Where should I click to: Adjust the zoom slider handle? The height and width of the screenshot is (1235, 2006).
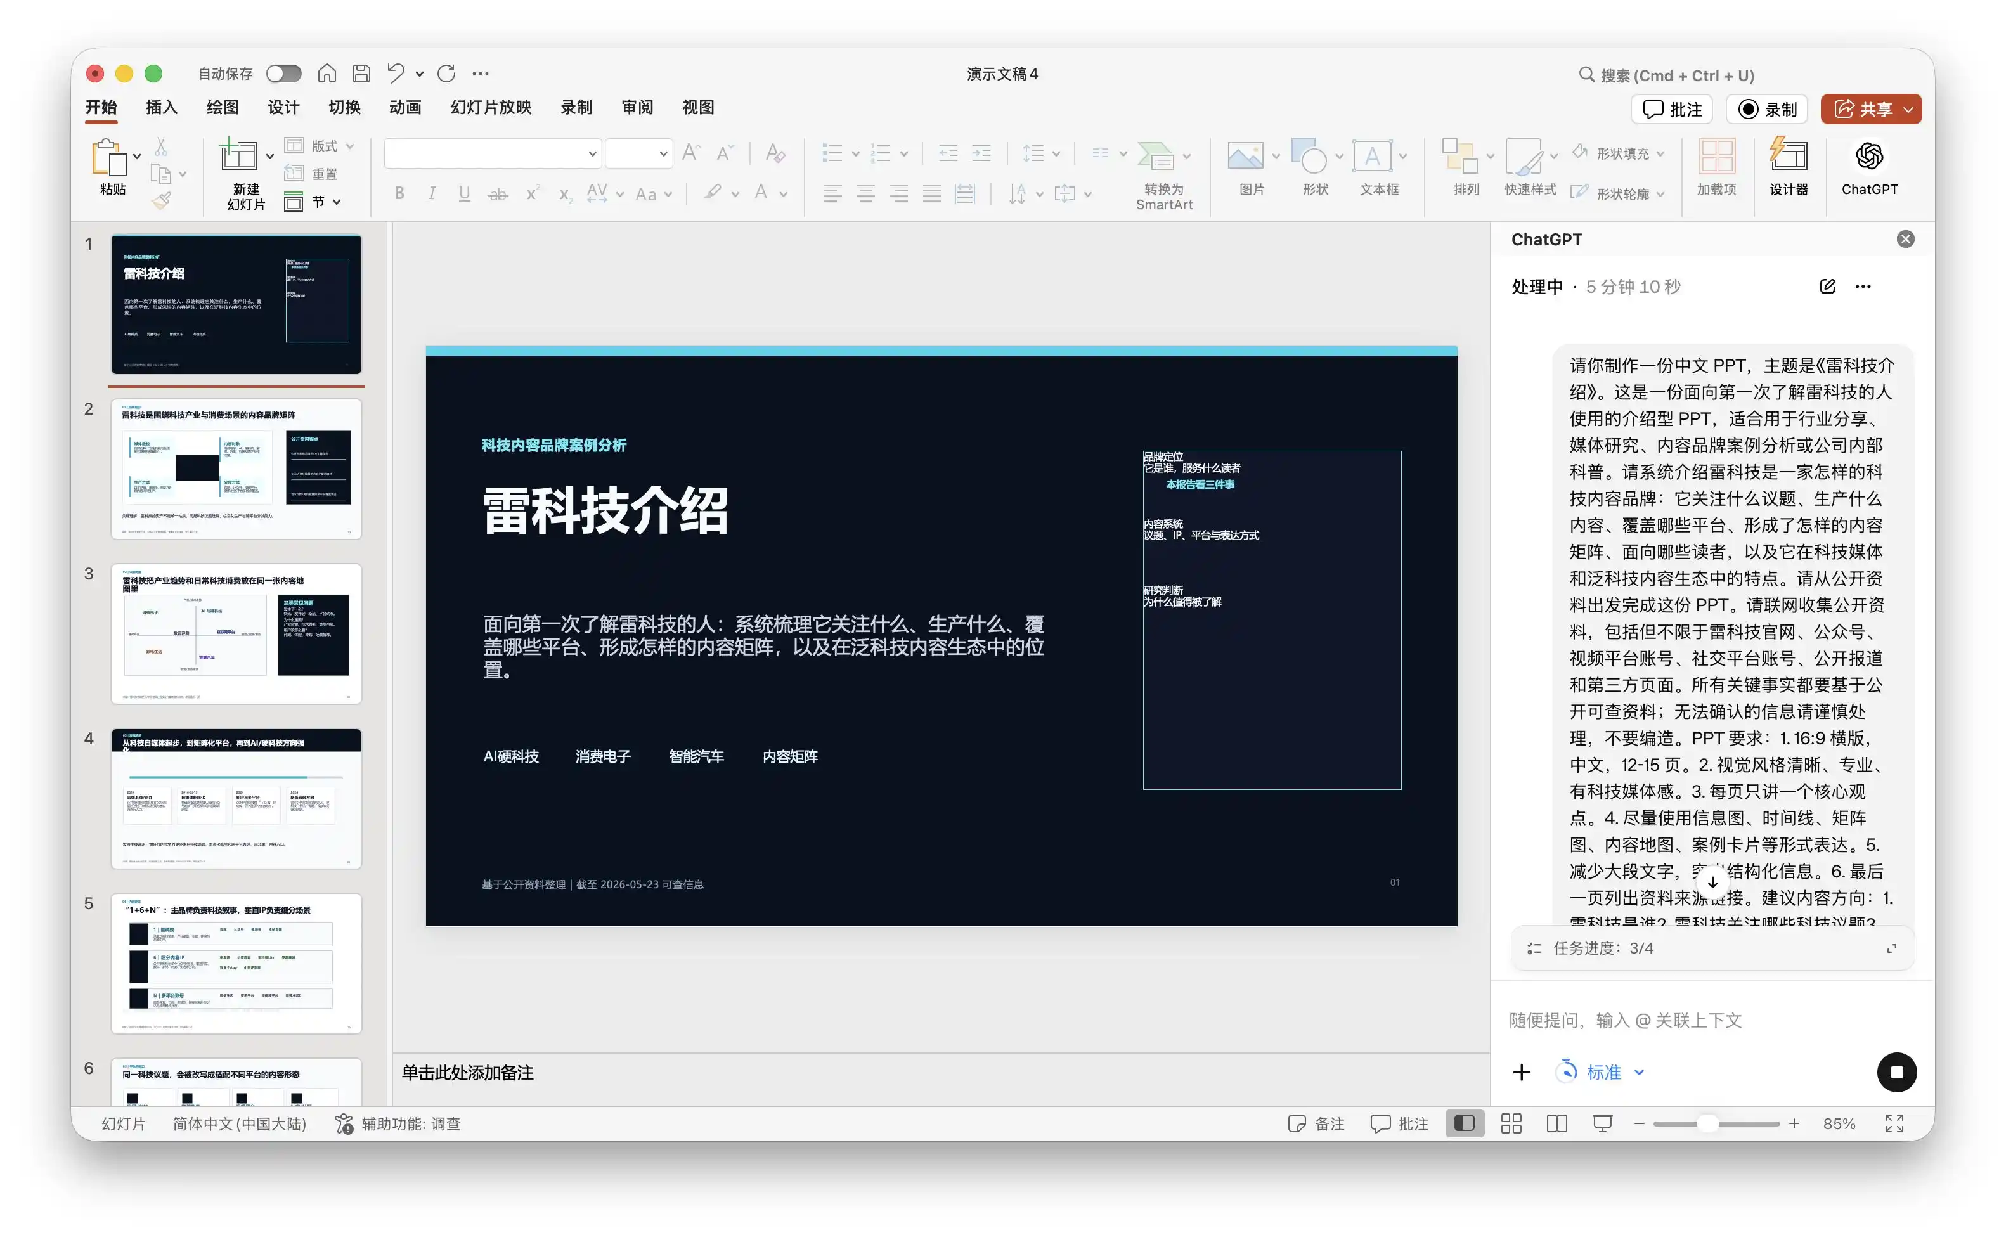click(1707, 1124)
